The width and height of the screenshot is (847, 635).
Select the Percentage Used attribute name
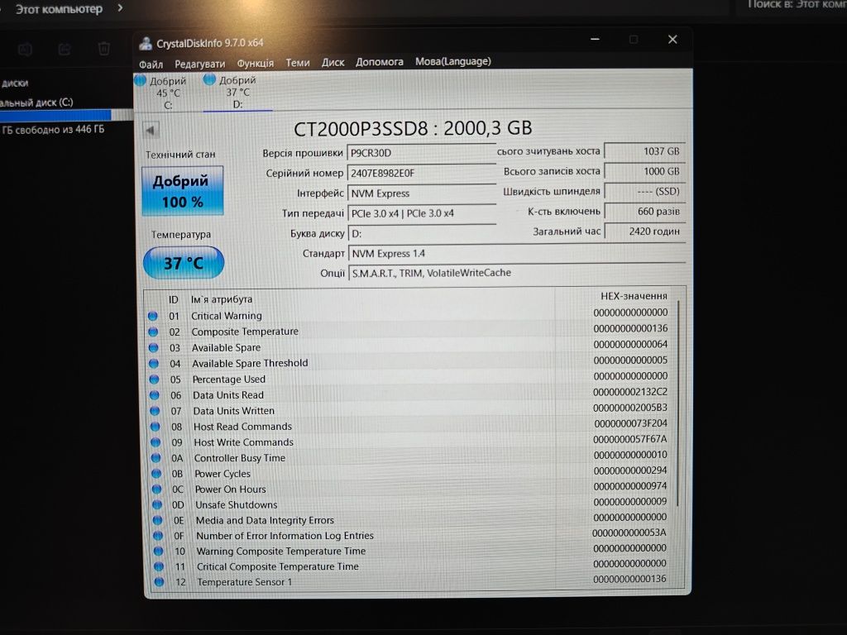pyautogui.click(x=229, y=379)
